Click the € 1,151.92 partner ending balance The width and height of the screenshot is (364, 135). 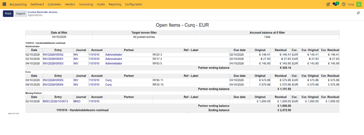(284, 89)
